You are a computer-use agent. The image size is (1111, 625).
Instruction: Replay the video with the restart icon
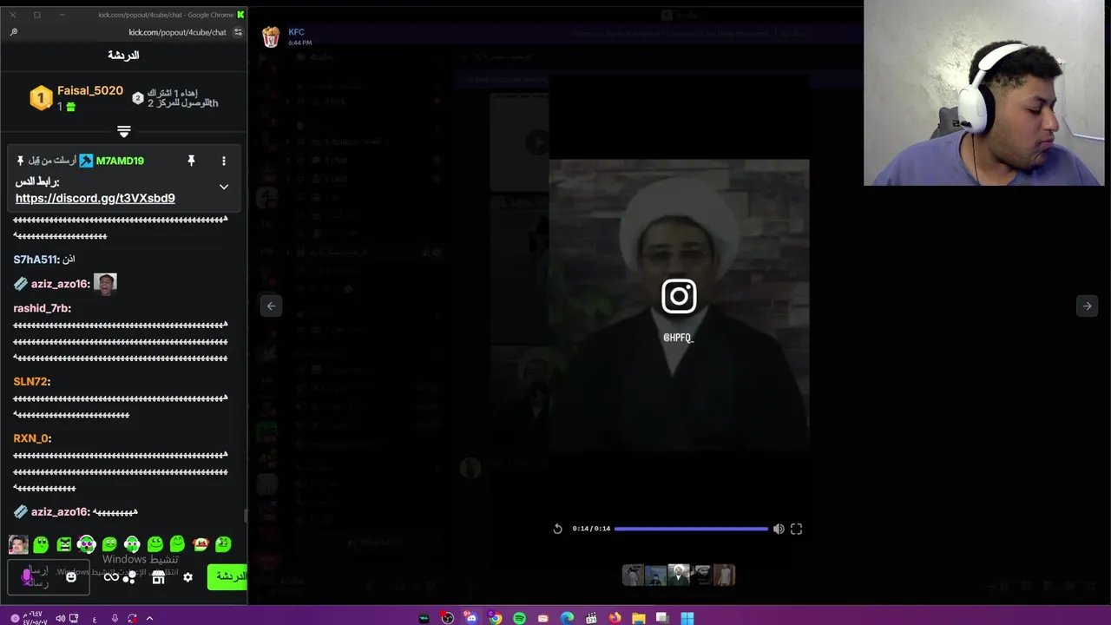tap(557, 529)
